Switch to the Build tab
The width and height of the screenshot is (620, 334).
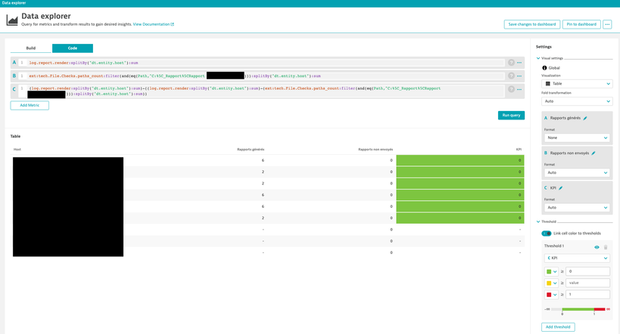[31, 48]
